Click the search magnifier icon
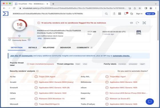 [106, 14]
